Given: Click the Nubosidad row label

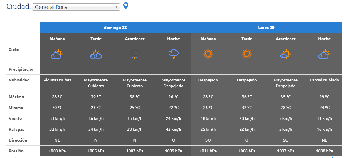Looking at the screenshot, I should (19, 80).
